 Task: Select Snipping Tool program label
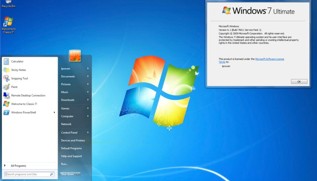[x=19, y=79]
